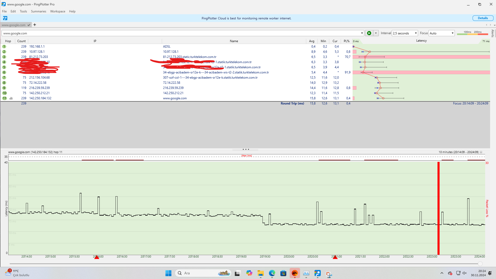Click the 91,9 packet loss value
This screenshot has width=496, height=279.
coord(347,72)
